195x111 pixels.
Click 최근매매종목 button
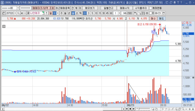point(63,8)
